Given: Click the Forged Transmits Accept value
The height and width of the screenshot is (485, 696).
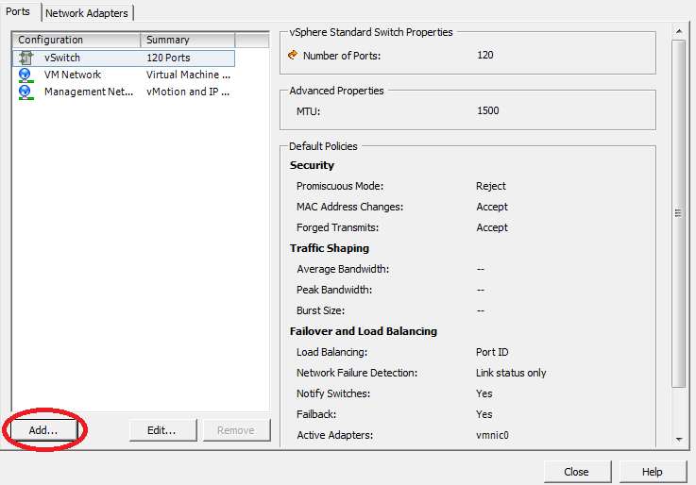Looking at the screenshot, I should (492, 227).
